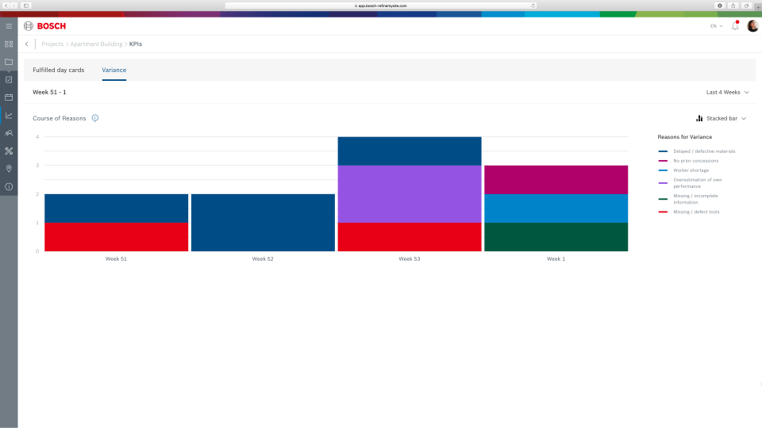Open the calendar icon in sidebar

pyautogui.click(x=9, y=97)
